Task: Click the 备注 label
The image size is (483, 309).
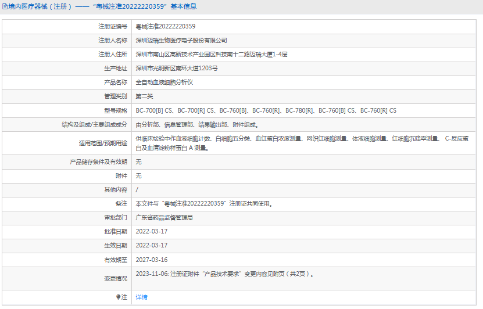Action: (x=121, y=204)
